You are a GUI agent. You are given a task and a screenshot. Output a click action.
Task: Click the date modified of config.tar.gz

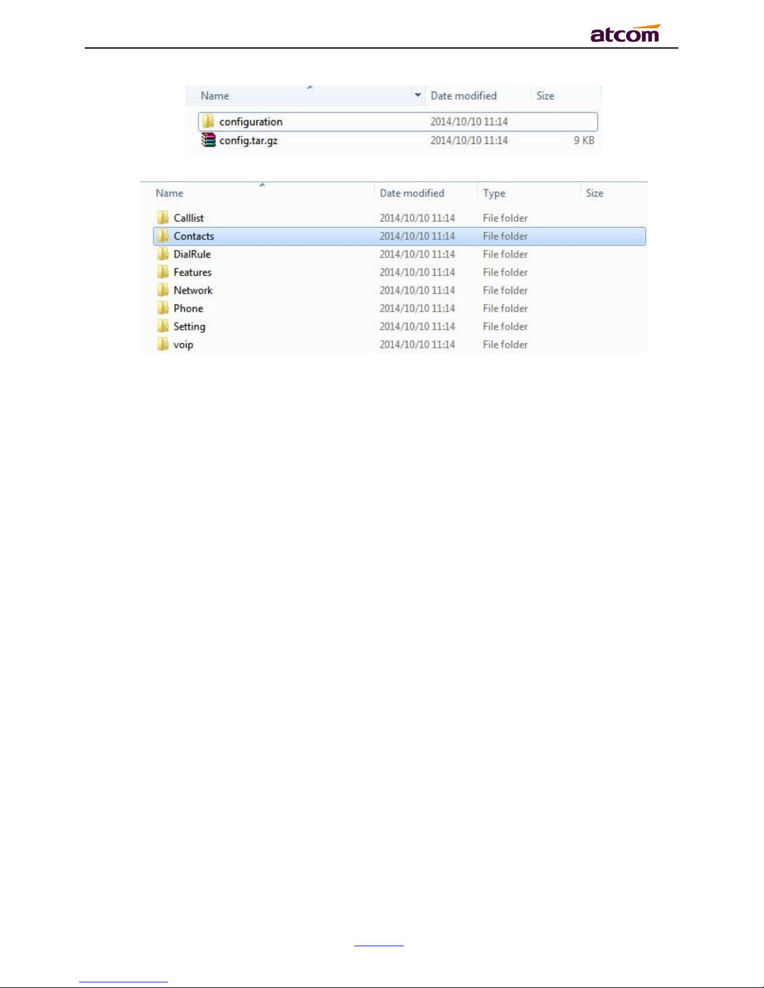(x=469, y=140)
